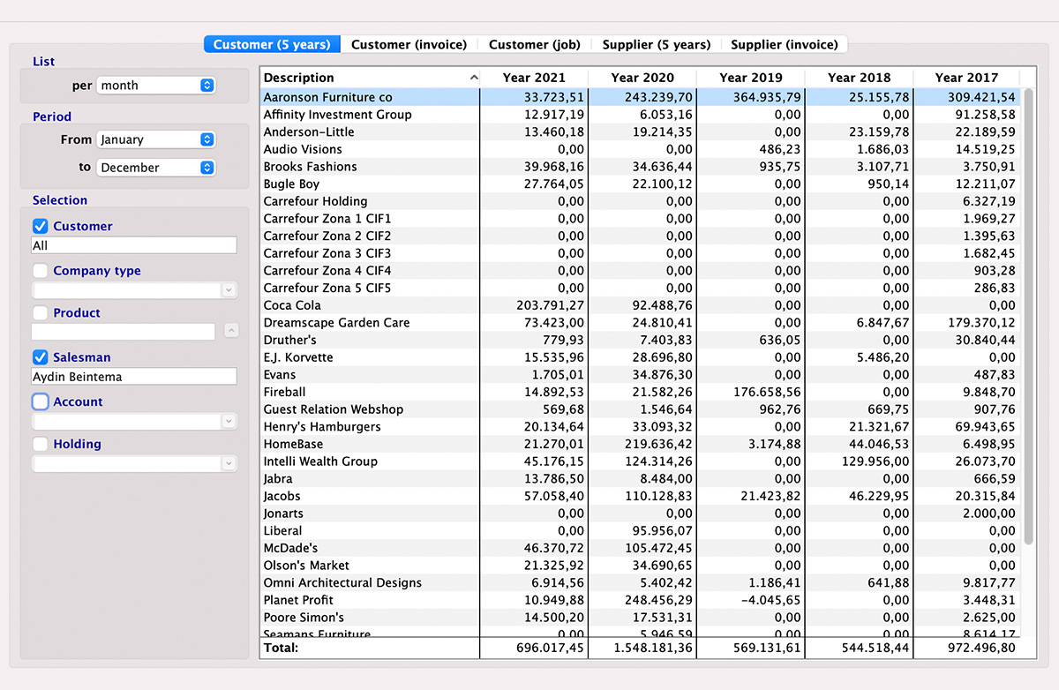Sort by the Description column header

369,78
